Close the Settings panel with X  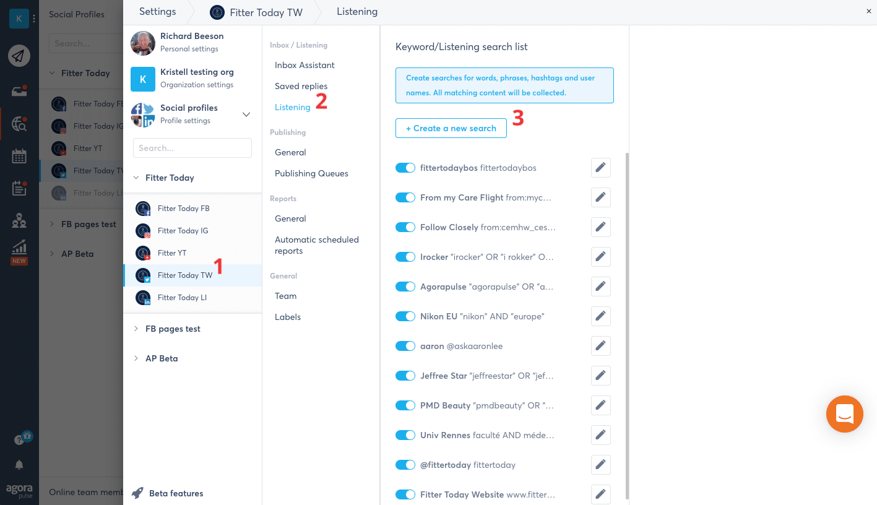tap(869, 11)
